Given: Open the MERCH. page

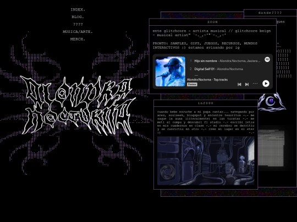Looking at the screenshot, I should click(x=78, y=39).
